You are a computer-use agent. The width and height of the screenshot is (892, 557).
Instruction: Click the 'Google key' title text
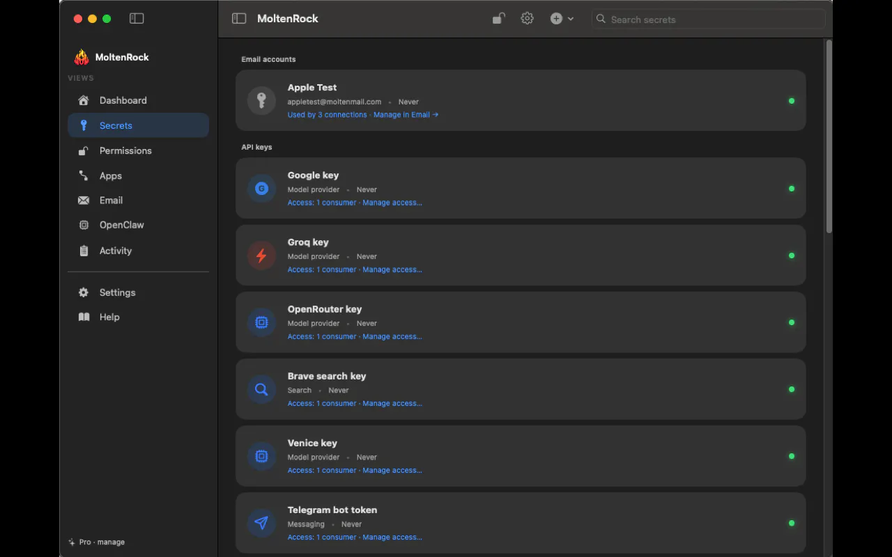tap(313, 175)
